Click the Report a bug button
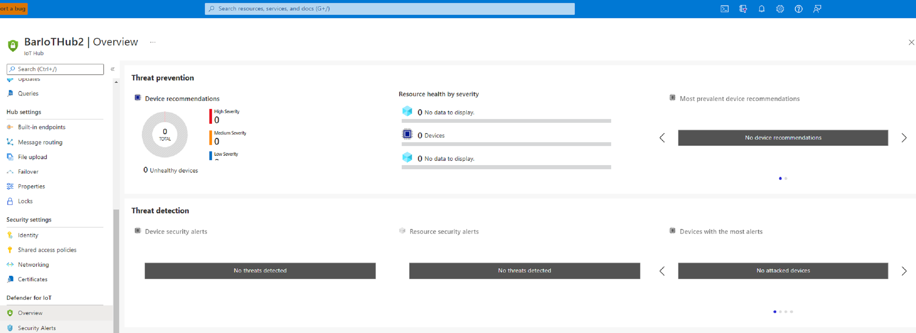This screenshot has height=333, width=916. click(x=13, y=8)
